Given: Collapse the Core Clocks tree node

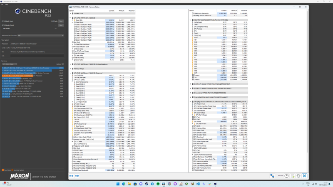Looking at the screenshot, I should 72,22.
